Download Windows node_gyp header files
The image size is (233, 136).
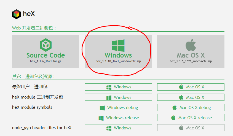pyautogui.click(x=118, y=128)
